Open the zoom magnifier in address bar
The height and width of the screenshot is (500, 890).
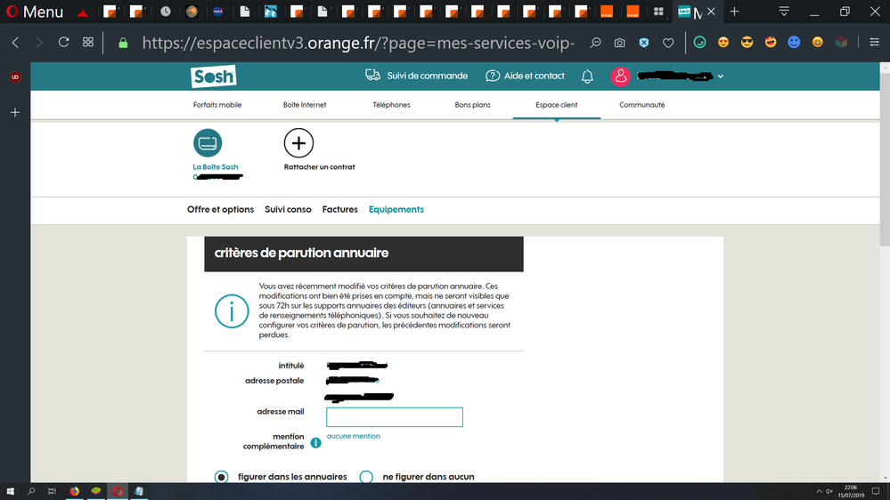click(595, 43)
